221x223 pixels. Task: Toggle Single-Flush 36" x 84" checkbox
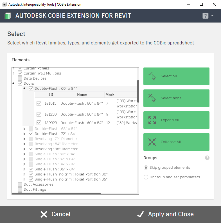(x=31, y=169)
